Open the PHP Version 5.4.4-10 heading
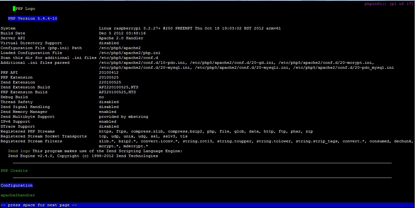The image size is (415, 208). (x=33, y=18)
